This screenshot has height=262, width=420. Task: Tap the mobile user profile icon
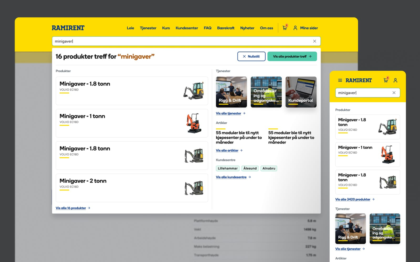(x=395, y=80)
